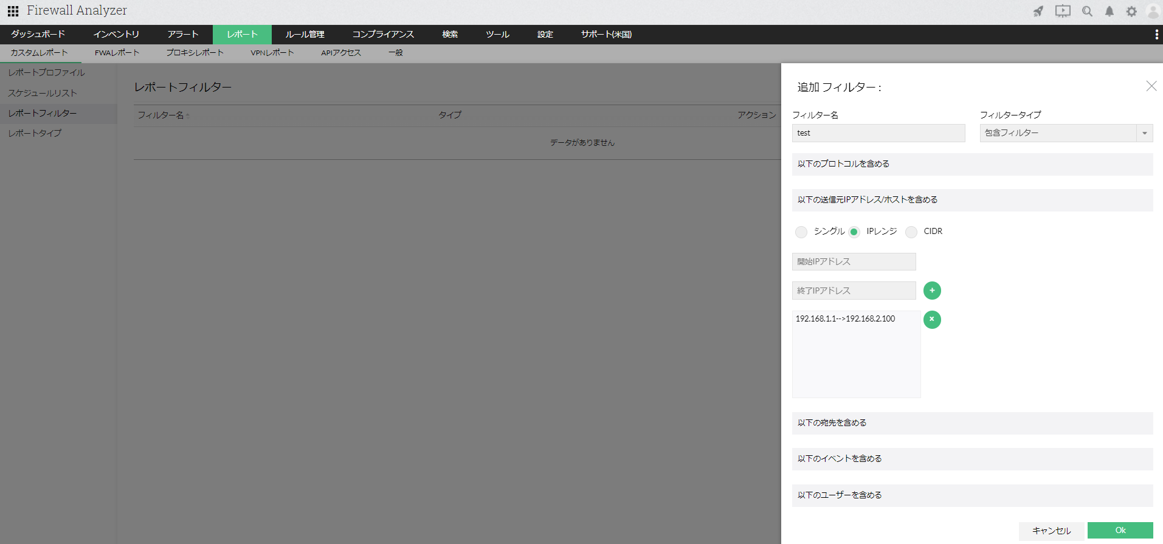Open the コンプライアンス menu
The width and height of the screenshot is (1163, 544).
tap(383, 35)
